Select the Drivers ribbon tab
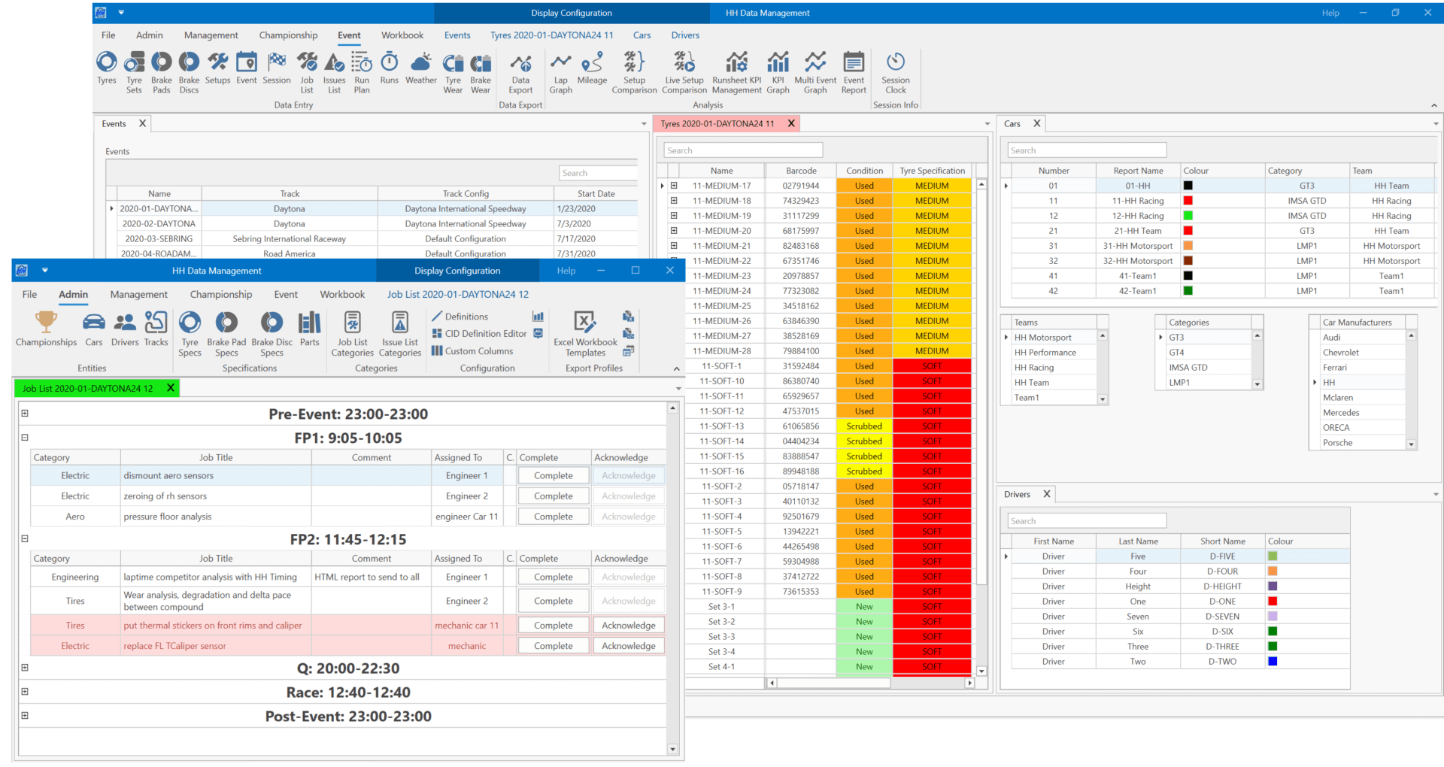This screenshot has width=1444, height=767. click(685, 35)
